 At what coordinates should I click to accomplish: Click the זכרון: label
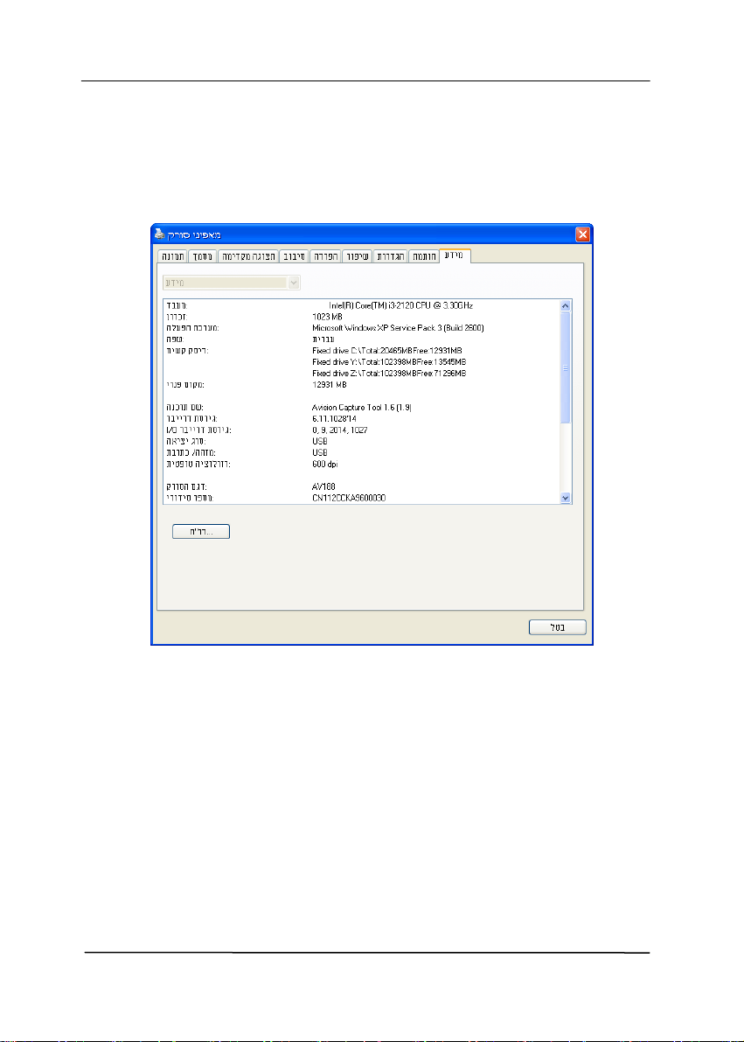[x=177, y=317]
